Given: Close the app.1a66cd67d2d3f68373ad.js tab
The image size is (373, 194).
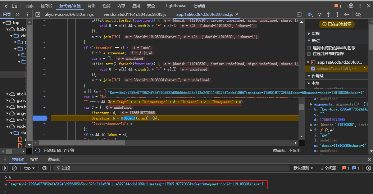Looking at the screenshot, I should pyautogui.click(x=237, y=14).
